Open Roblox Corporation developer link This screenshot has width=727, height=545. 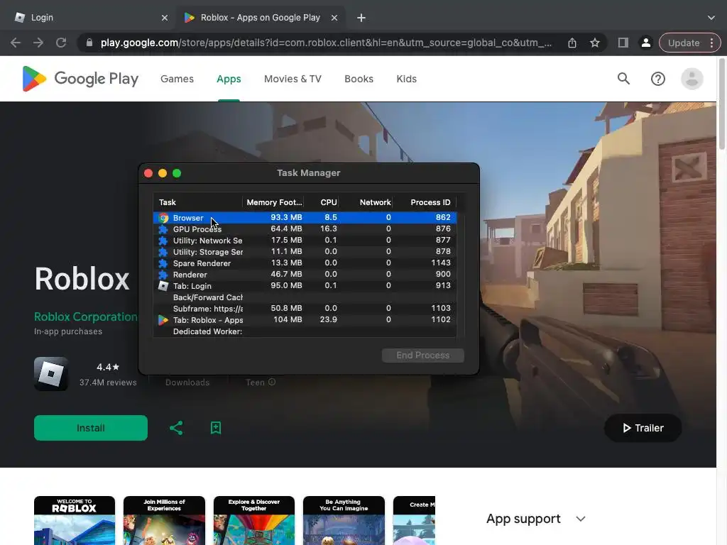tap(86, 317)
